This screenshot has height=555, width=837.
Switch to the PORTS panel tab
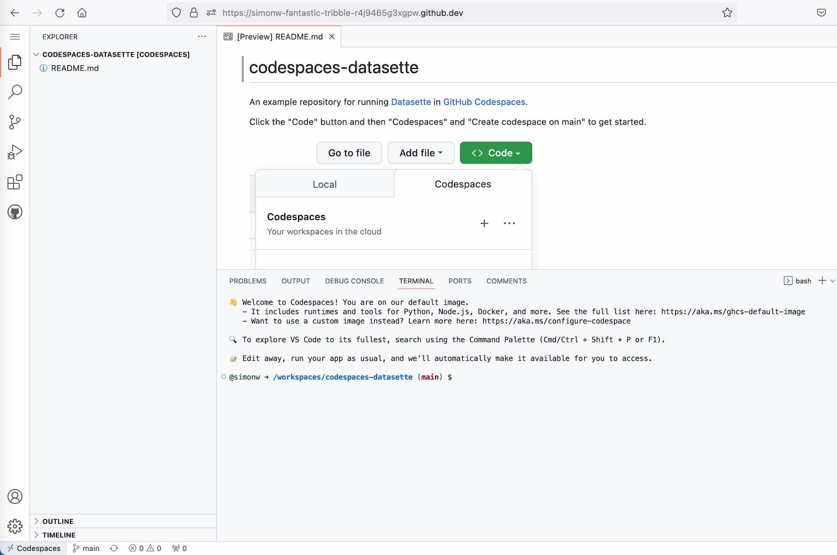(x=460, y=281)
